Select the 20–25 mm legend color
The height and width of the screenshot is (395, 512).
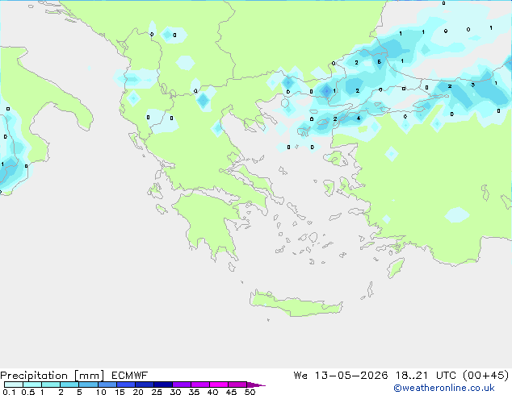[144, 385]
